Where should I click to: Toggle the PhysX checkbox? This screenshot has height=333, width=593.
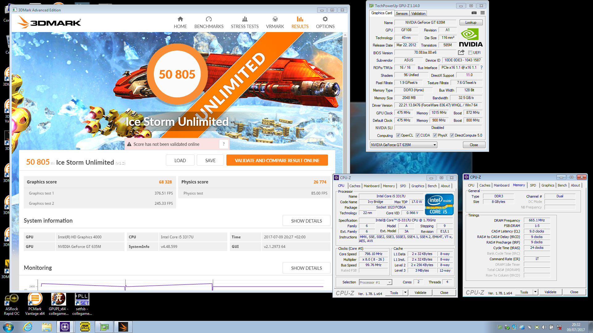point(435,135)
